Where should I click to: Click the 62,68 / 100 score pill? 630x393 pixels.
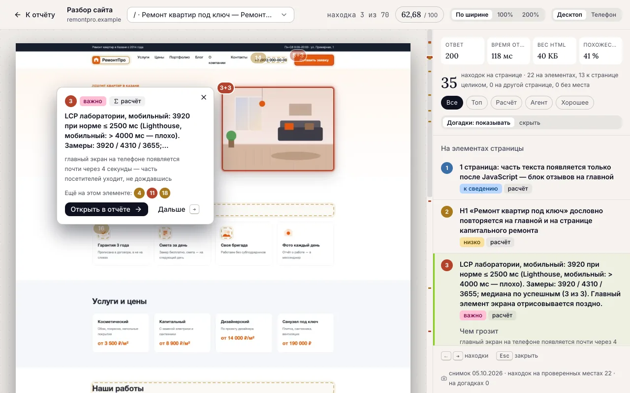(x=419, y=15)
